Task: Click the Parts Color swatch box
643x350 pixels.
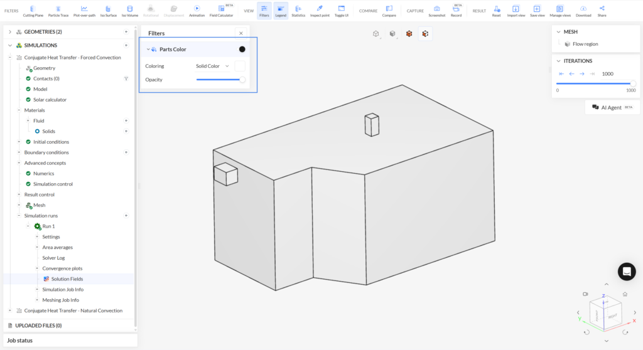Action: pyautogui.click(x=240, y=66)
